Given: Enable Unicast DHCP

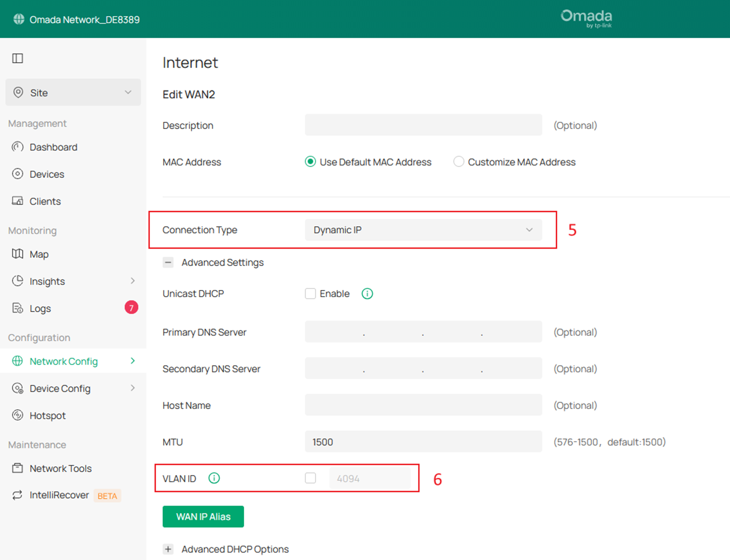Looking at the screenshot, I should point(311,293).
